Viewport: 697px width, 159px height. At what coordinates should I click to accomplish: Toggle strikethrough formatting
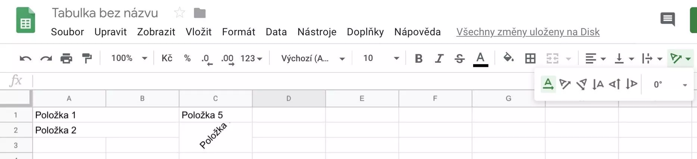pyautogui.click(x=460, y=58)
